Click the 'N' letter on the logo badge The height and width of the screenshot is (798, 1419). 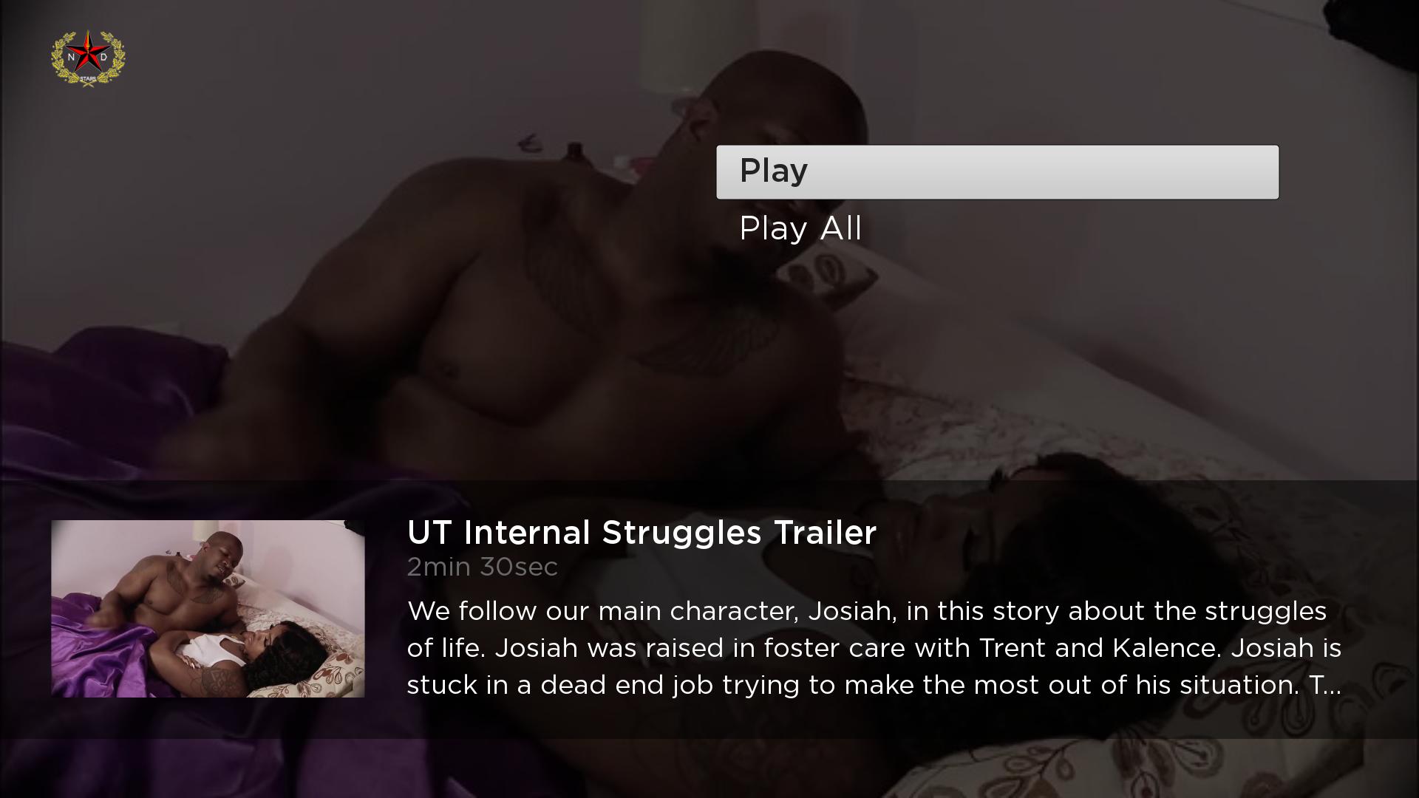[x=72, y=58]
